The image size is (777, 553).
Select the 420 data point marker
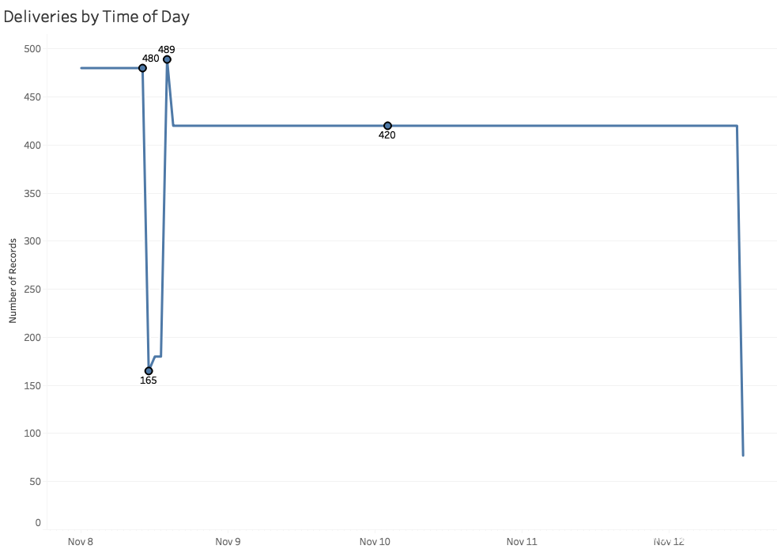point(387,126)
